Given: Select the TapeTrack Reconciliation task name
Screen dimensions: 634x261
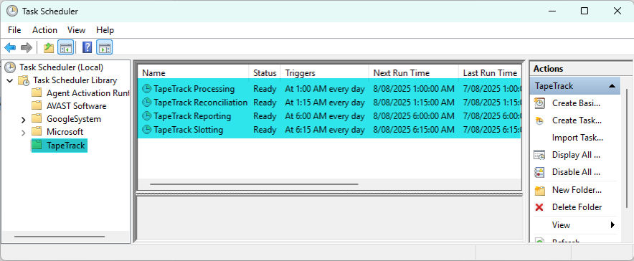Looking at the screenshot, I should (x=201, y=103).
